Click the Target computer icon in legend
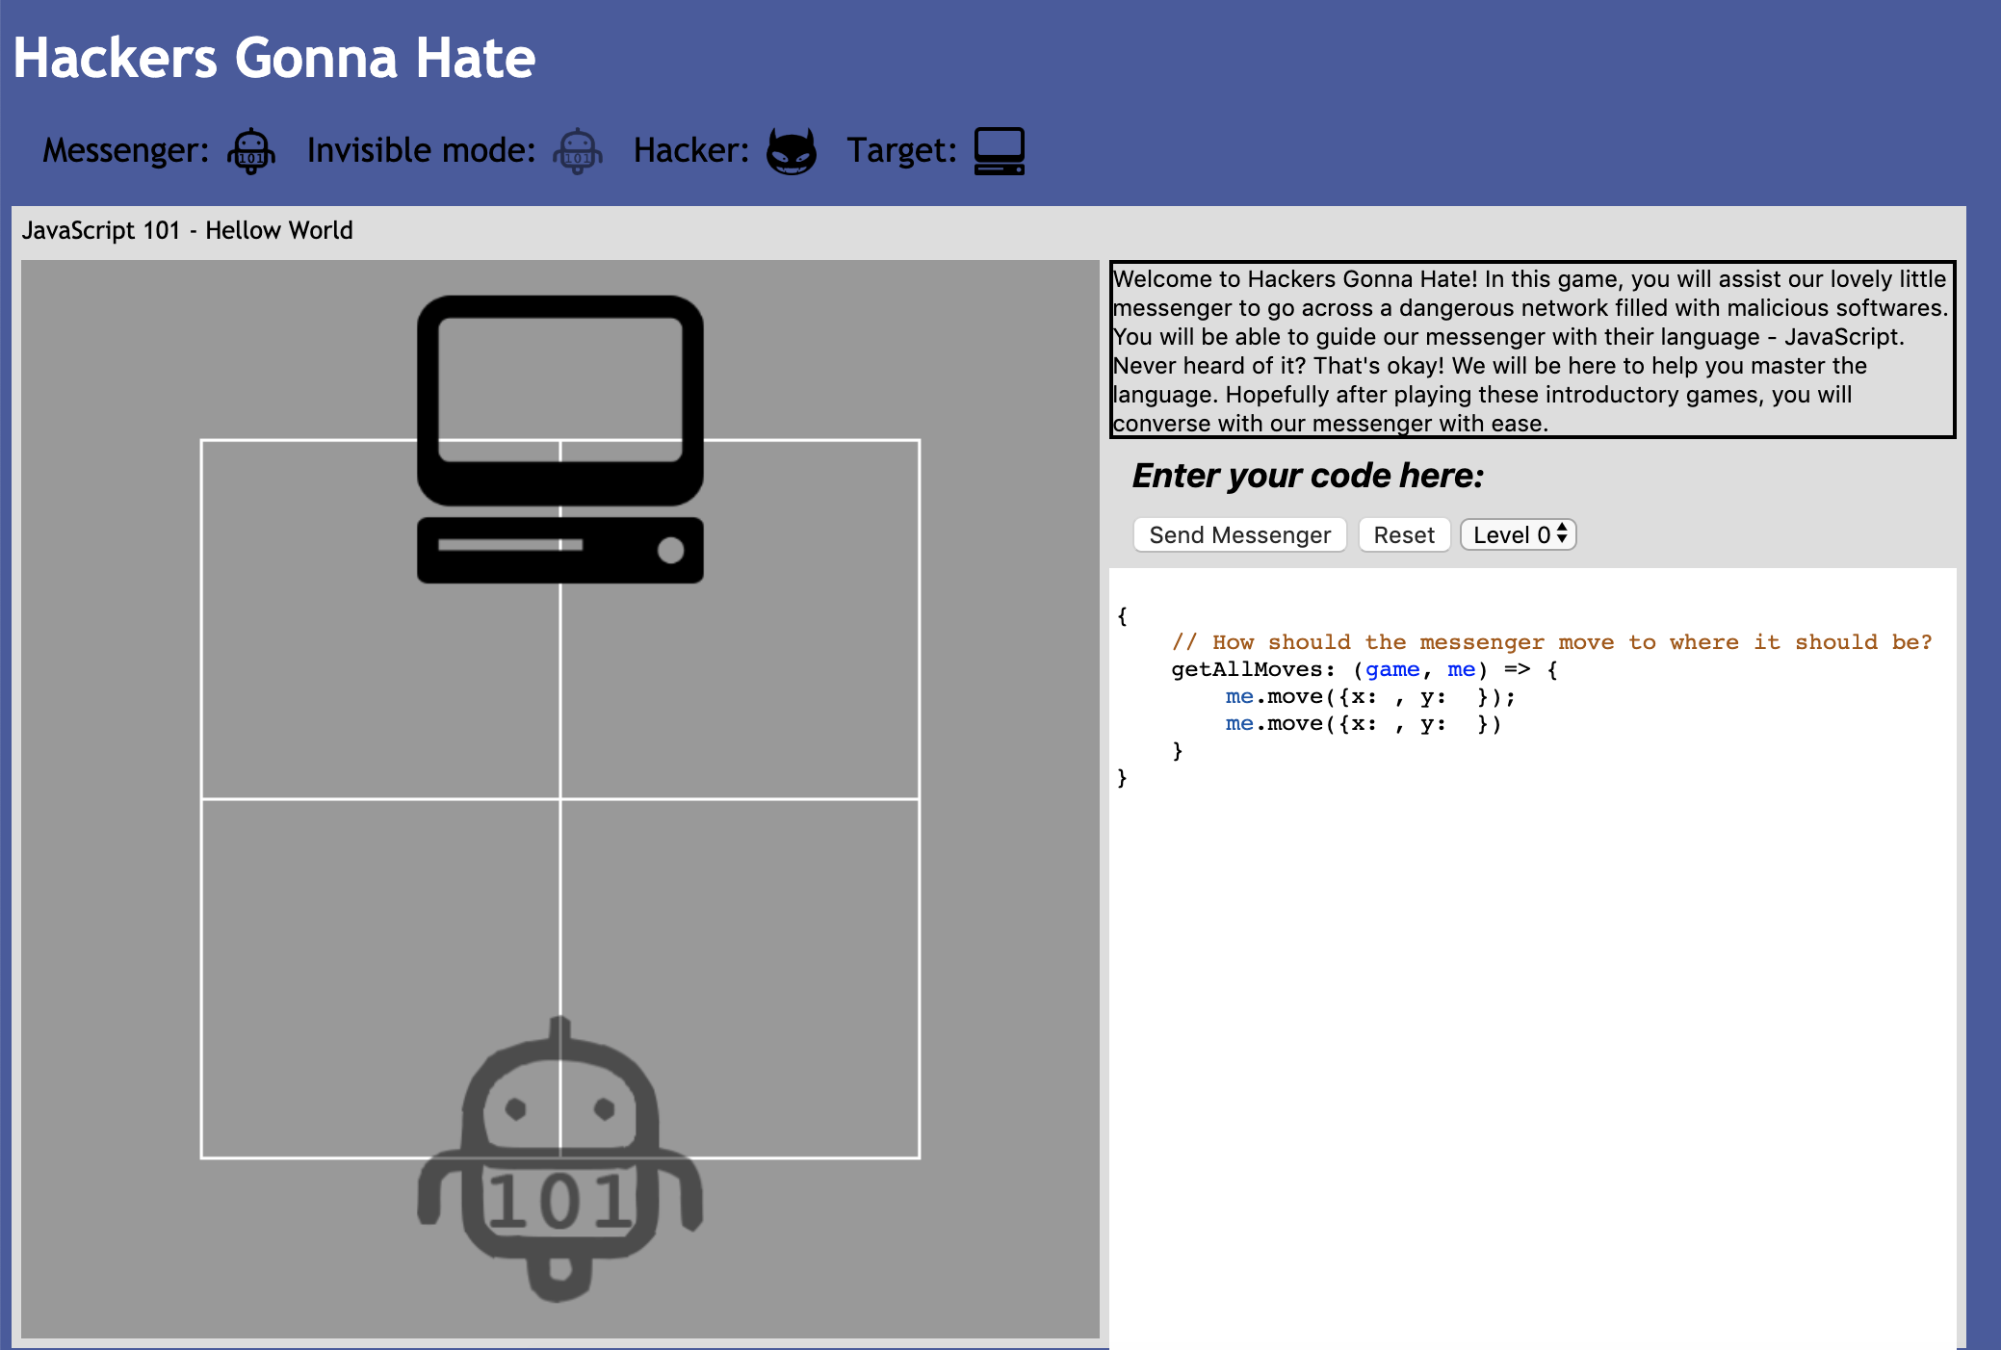Viewport: 2001px width, 1350px height. tap(999, 151)
